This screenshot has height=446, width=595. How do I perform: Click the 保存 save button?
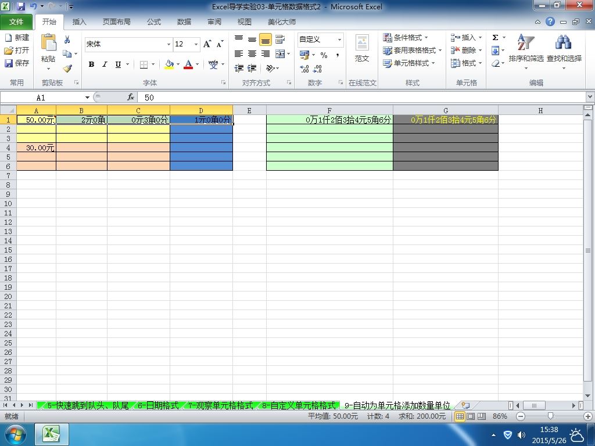17,63
